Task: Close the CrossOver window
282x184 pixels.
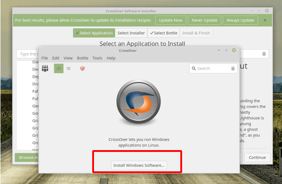Action: pos(234,50)
